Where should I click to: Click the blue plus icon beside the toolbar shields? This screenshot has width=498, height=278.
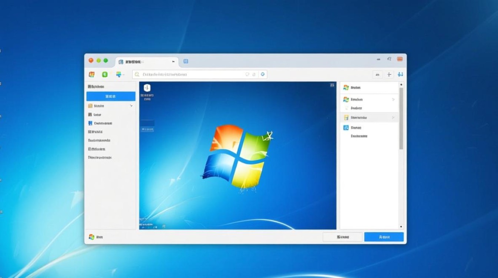(119, 74)
